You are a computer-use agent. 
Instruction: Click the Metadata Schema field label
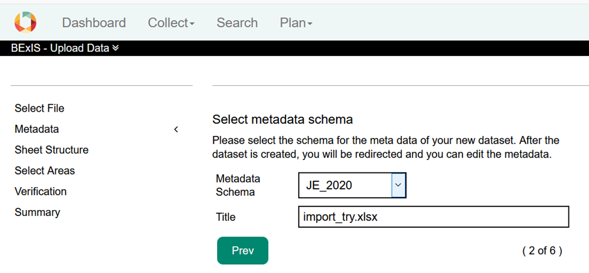(x=238, y=185)
